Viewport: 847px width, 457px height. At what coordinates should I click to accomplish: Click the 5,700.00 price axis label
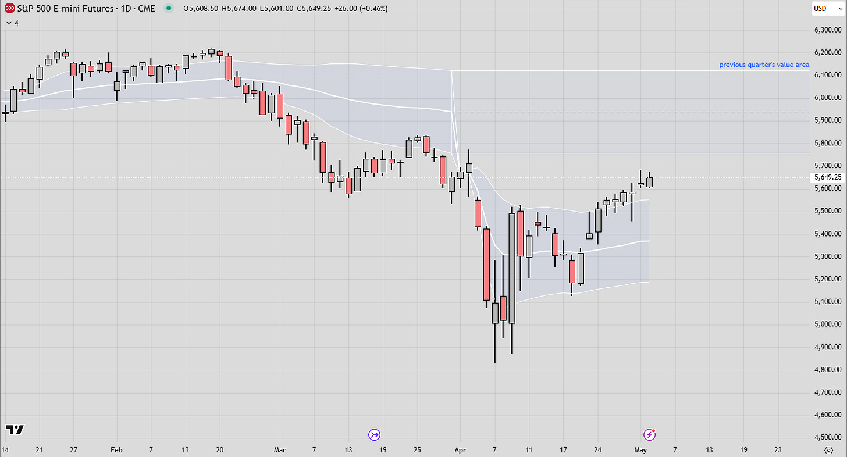[x=828, y=166]
